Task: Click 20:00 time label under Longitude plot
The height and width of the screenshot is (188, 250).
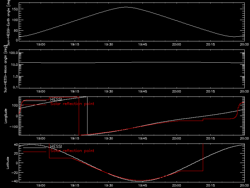Action: [177, 138]
